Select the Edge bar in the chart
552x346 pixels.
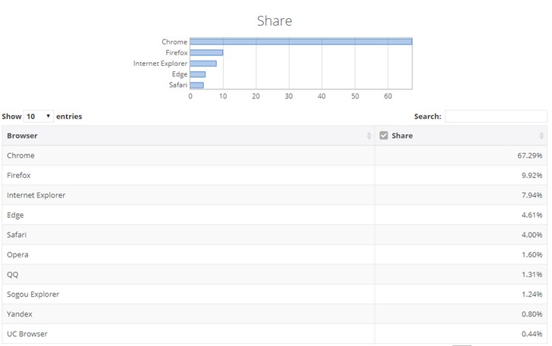click(x=198, y=74)
